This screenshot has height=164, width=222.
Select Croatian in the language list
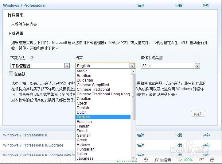click(x=103, y=98)
